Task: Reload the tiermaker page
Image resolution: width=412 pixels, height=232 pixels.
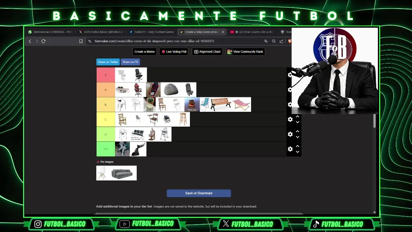Action: (x=43, y=41)
